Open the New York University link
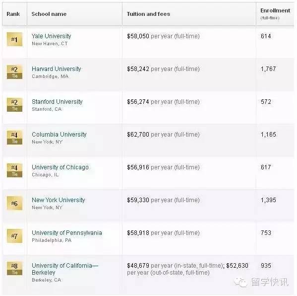Image resolution: width=297 pixels, height=296 pixels. (x=59, y=200)
